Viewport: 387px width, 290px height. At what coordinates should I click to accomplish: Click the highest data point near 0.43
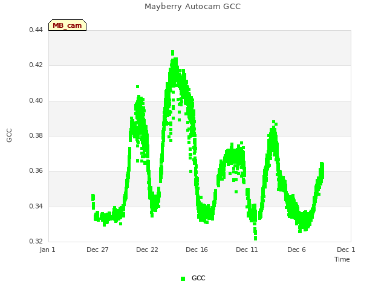coord(172,53)
